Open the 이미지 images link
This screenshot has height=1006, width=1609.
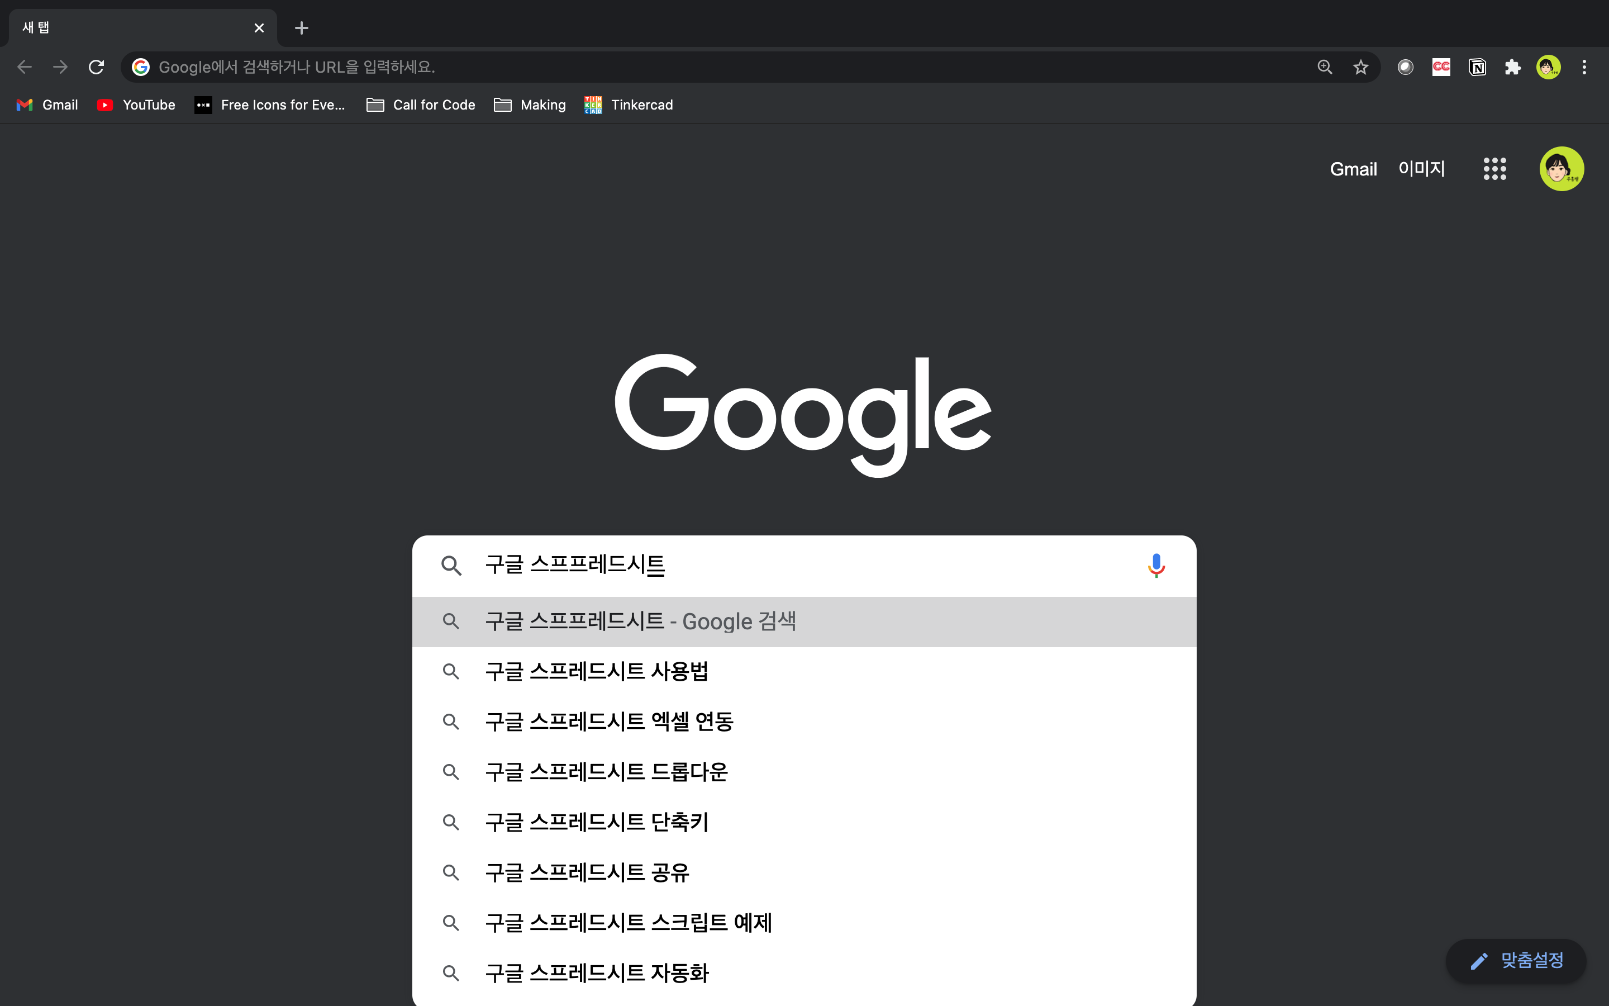1421,169
